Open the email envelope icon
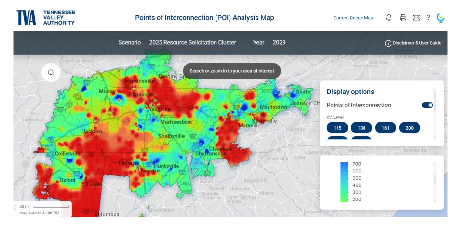Screen dimensions: 459x225 click(416, 18)
